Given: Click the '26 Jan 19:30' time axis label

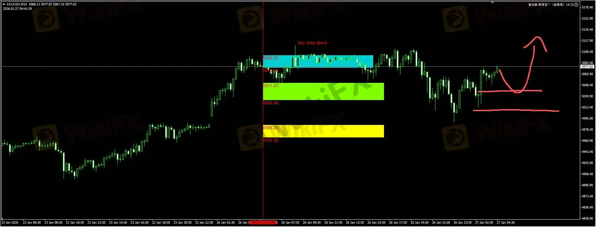Looking at the screenshot, I should [x=419, y=223].
